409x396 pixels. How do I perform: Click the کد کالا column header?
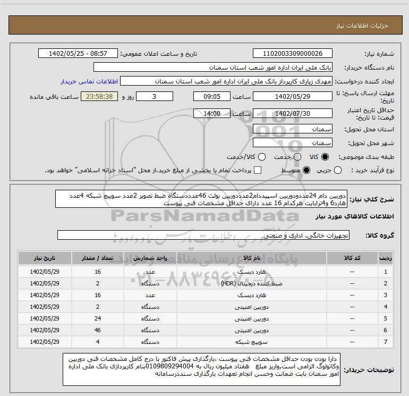point(352,258)
